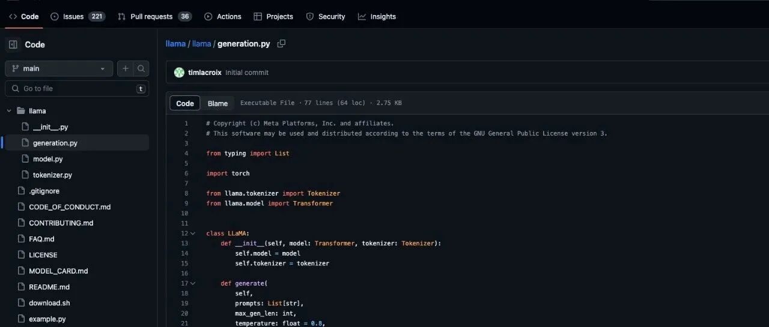Open example.py in file tree
The image size is (769, 327).
coord(47,319)
